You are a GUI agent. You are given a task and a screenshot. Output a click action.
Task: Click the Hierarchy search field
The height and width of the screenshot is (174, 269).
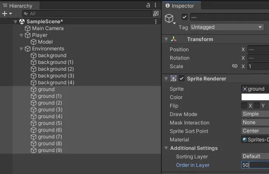87,14
